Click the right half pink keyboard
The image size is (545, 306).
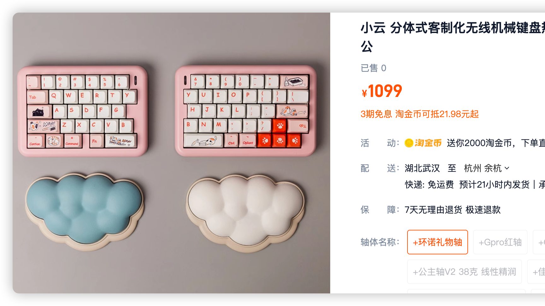pyautogui.click(x=246, y=111)
